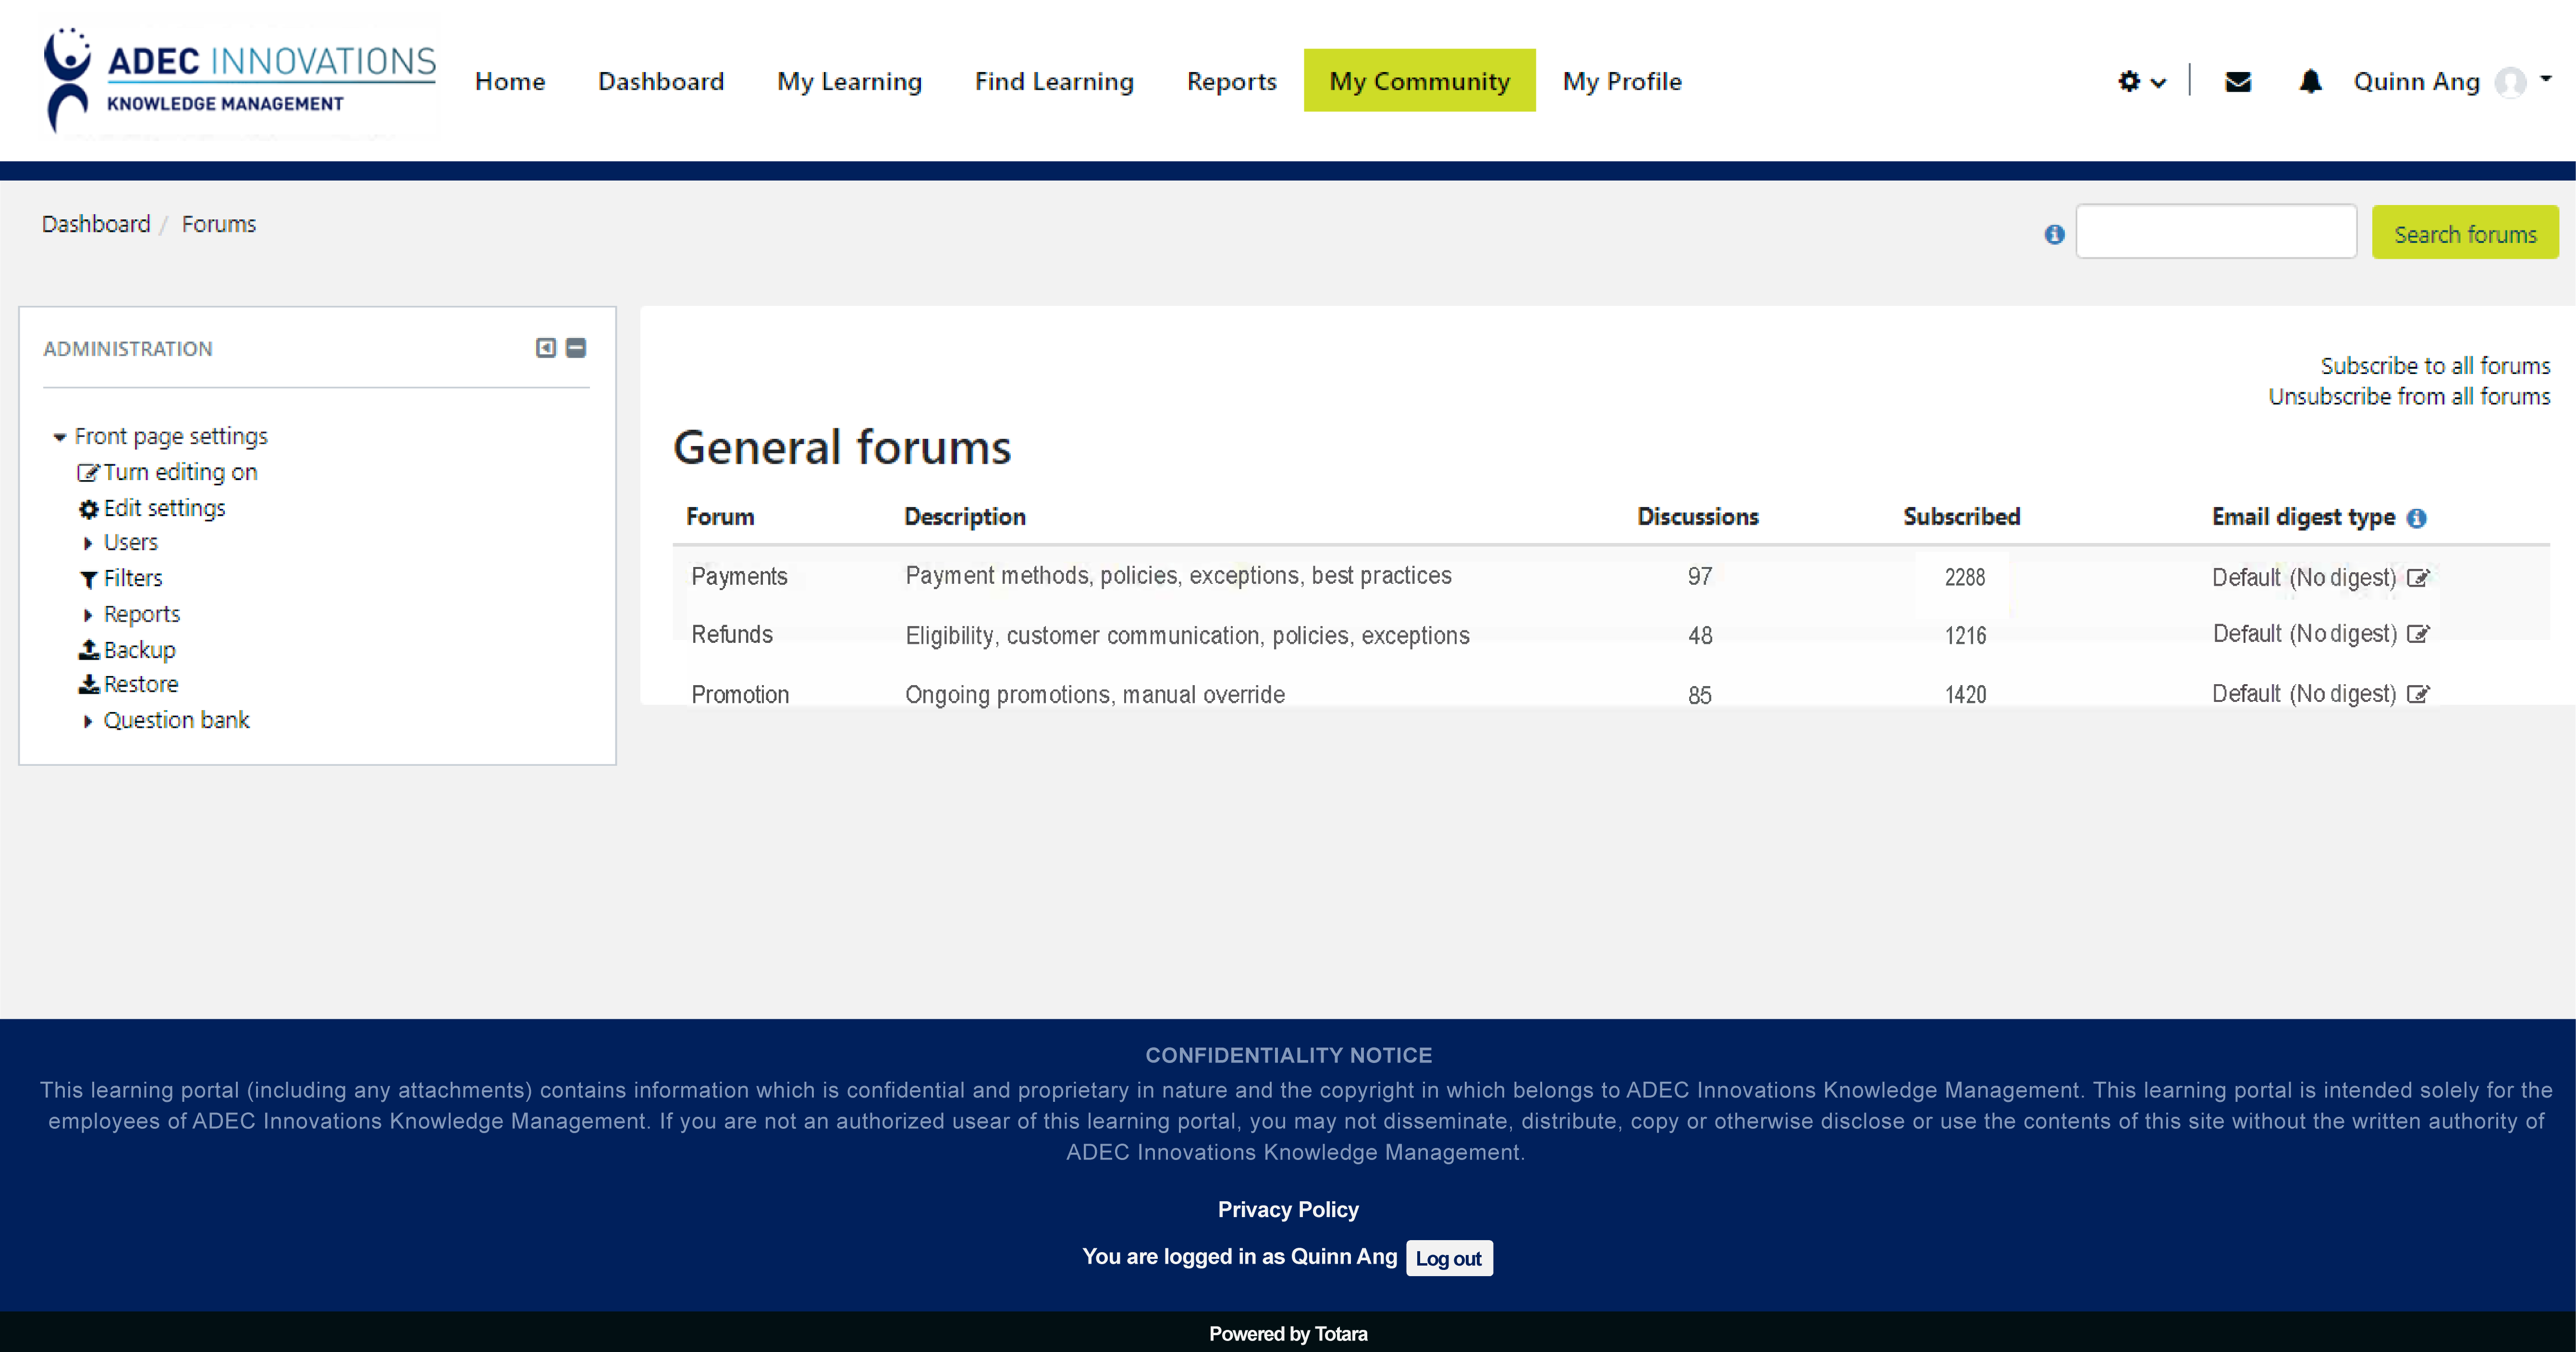Focus the forum search input field

click(x=2216, y=232)
